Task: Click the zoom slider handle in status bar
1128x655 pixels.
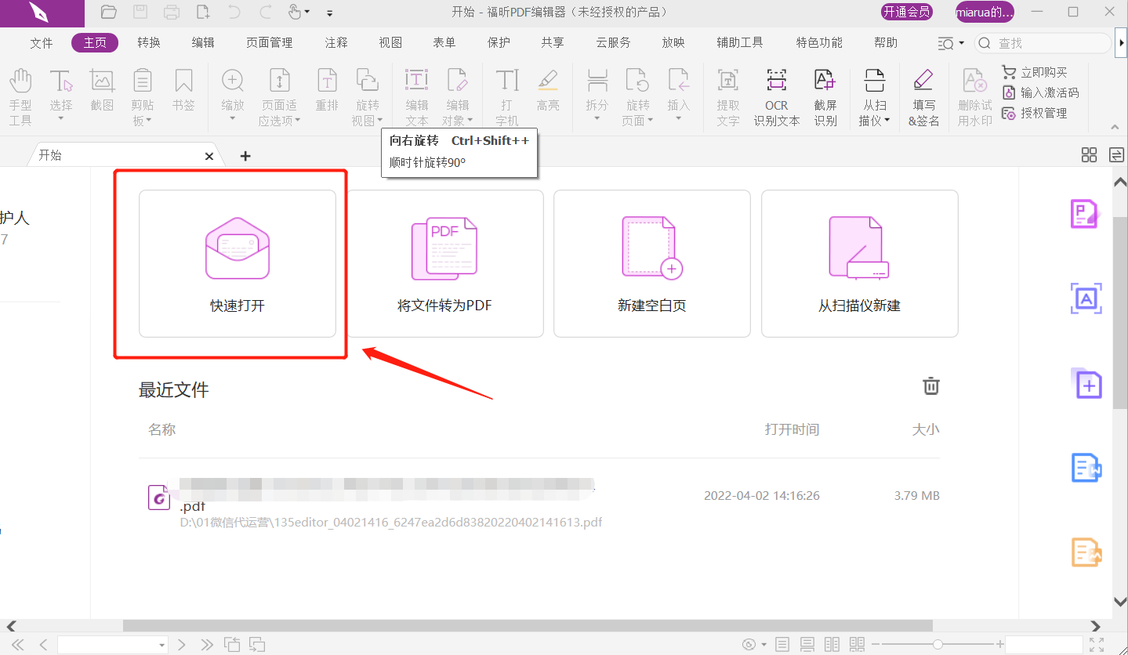Action: 938,644
